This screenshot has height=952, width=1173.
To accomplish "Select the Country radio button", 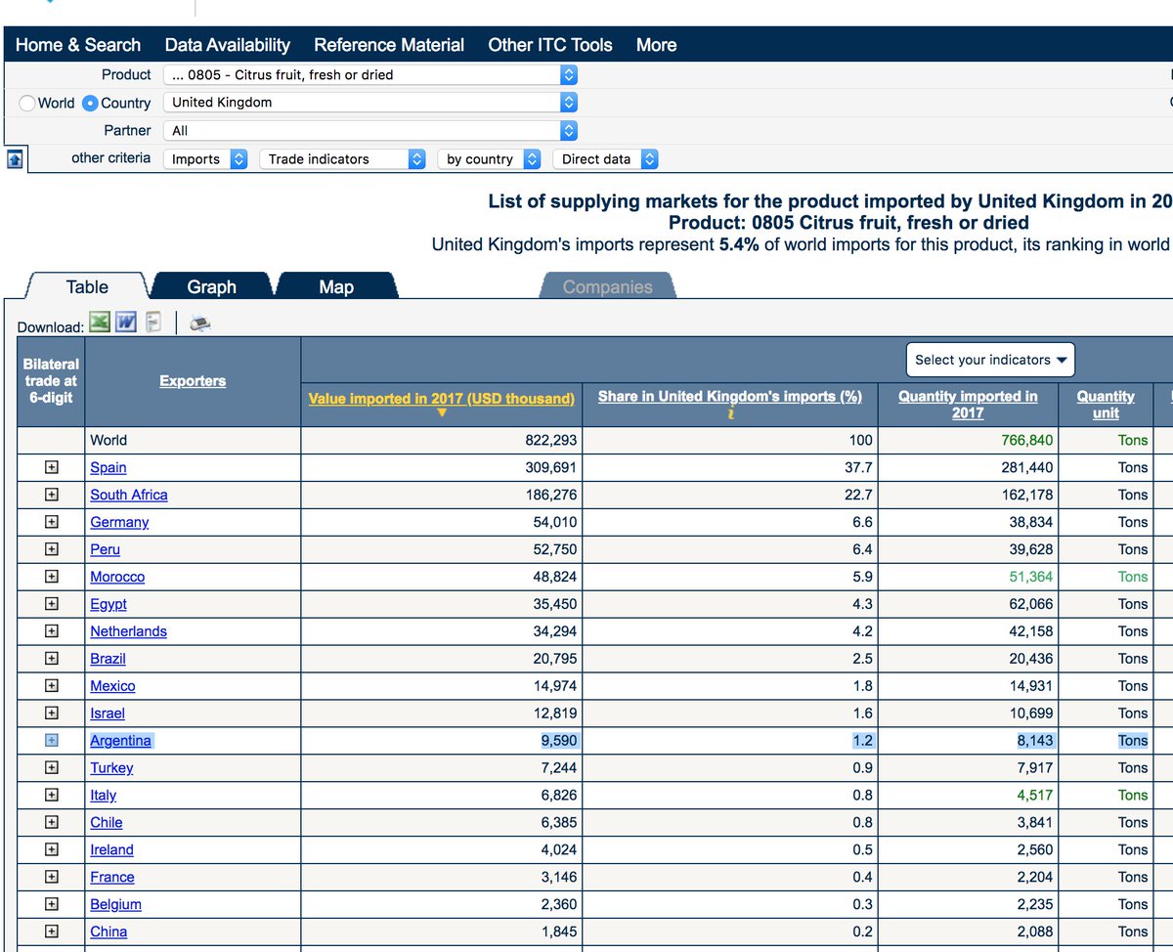I will [x=90, y=103].
